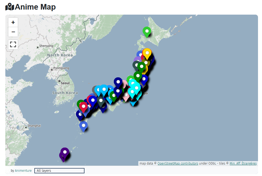Click the purple marker near Okinawa
262x176 pixels.
pos(65,152)
